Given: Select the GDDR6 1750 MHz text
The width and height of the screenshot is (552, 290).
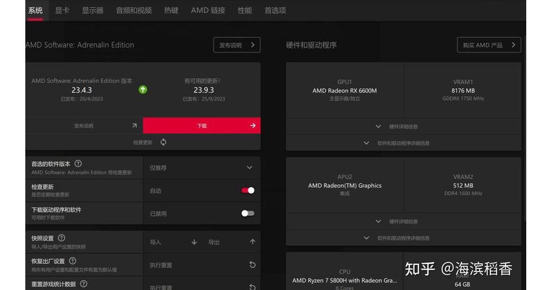Looking at the screenshot, I should pyautogui.click(x=463, y=99).
